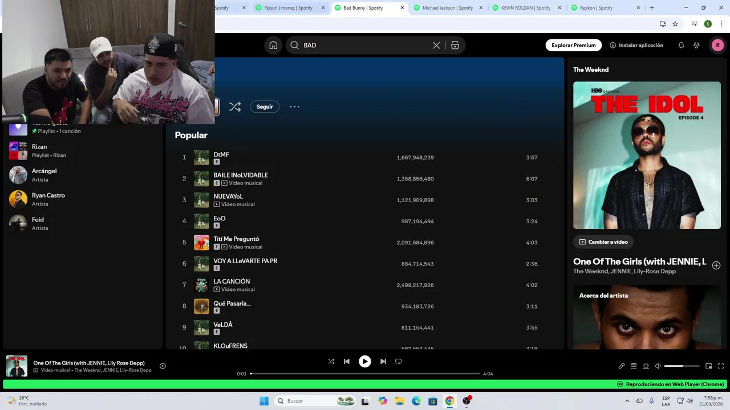This screenshot has height=410, width=730.
Task: Open connect to a device icon
Action: click(x=646, y=366)
